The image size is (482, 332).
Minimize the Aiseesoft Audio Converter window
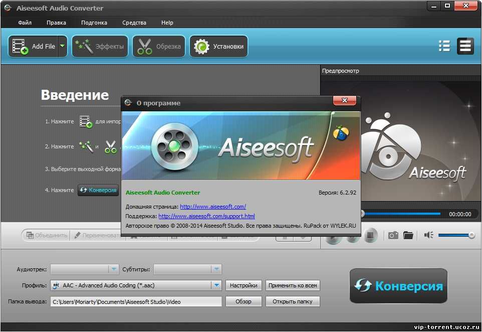point(434,6)
